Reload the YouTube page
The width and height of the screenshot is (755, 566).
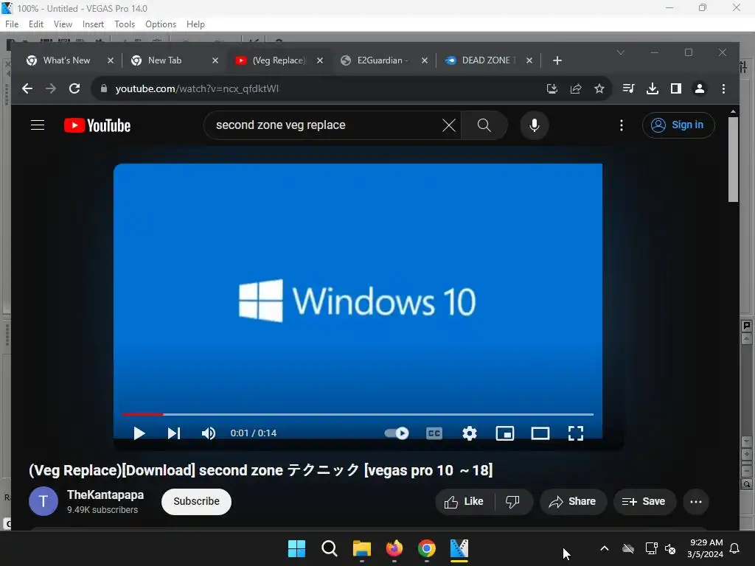pyautogui.click(x=74, y=88)
